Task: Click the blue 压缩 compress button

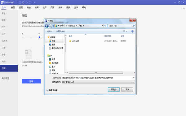Action: tap(31, 81)
